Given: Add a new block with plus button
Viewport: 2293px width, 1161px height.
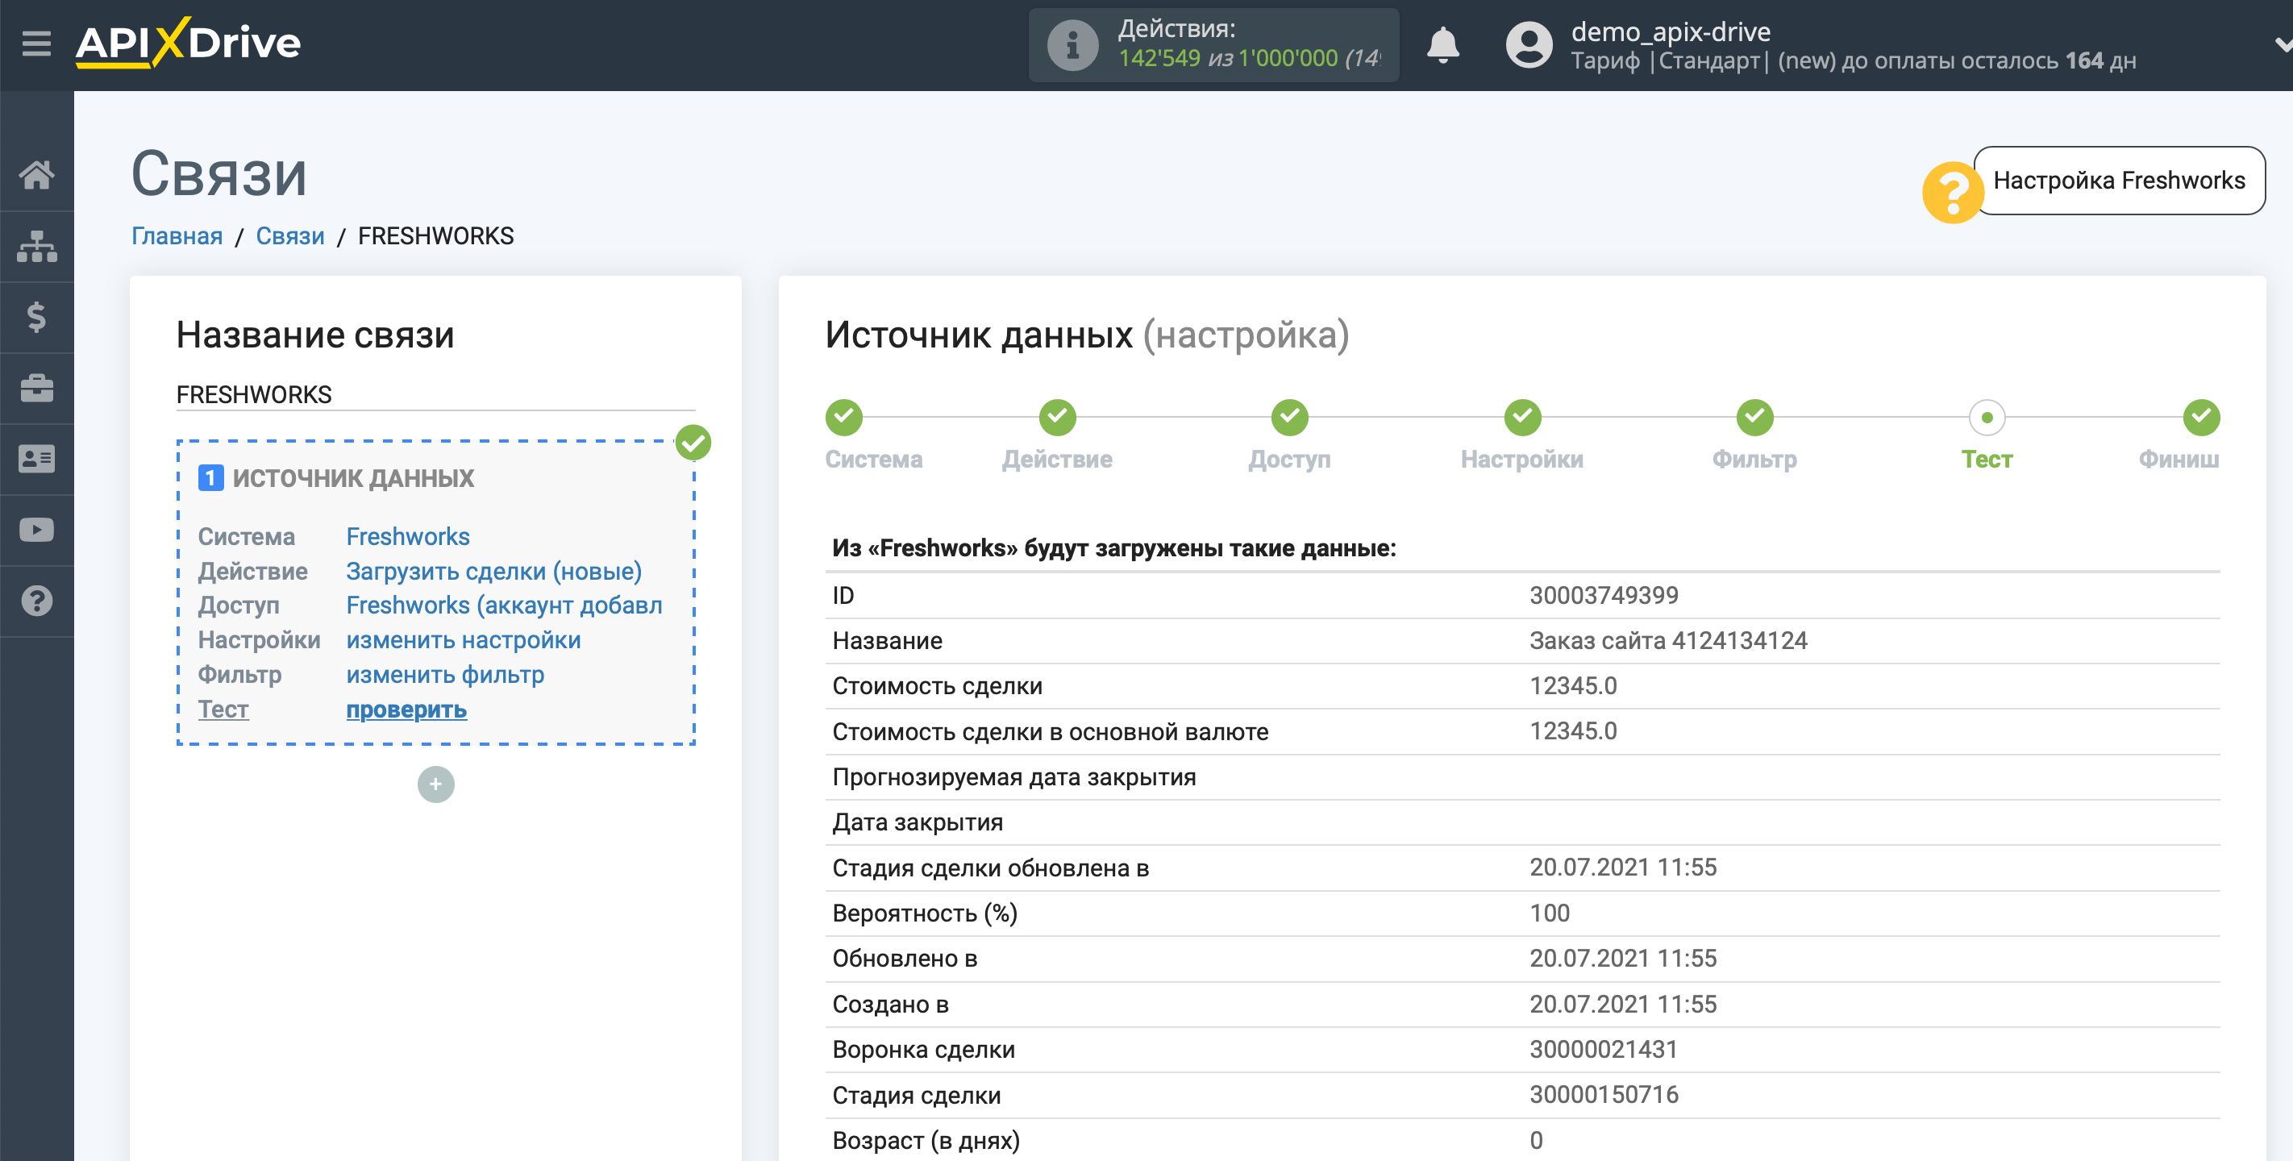Looking at the screenshot, I should pos(435,784).
